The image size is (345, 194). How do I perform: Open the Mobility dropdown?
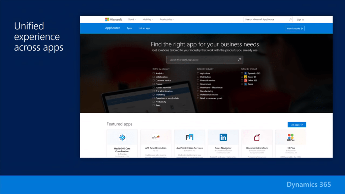[148, 19]
